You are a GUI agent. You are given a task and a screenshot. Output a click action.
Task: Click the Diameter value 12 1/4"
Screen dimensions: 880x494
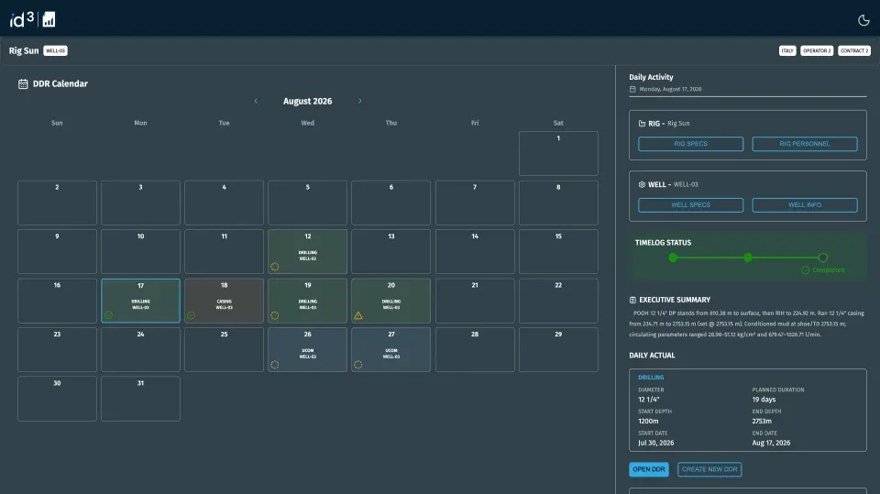[x=649, y=399]
